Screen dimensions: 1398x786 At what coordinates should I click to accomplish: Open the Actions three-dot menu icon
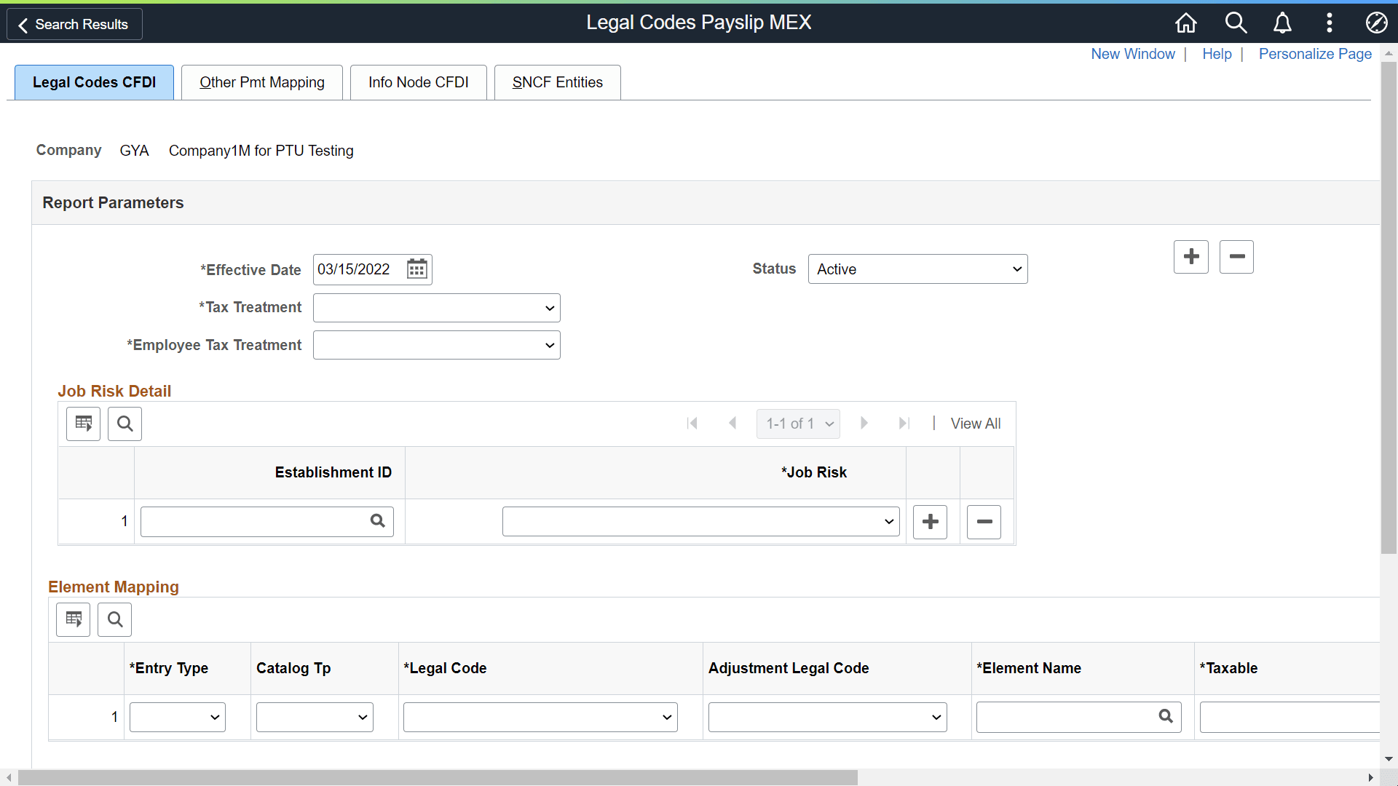pyautogui.click(x=1330, y=23)
